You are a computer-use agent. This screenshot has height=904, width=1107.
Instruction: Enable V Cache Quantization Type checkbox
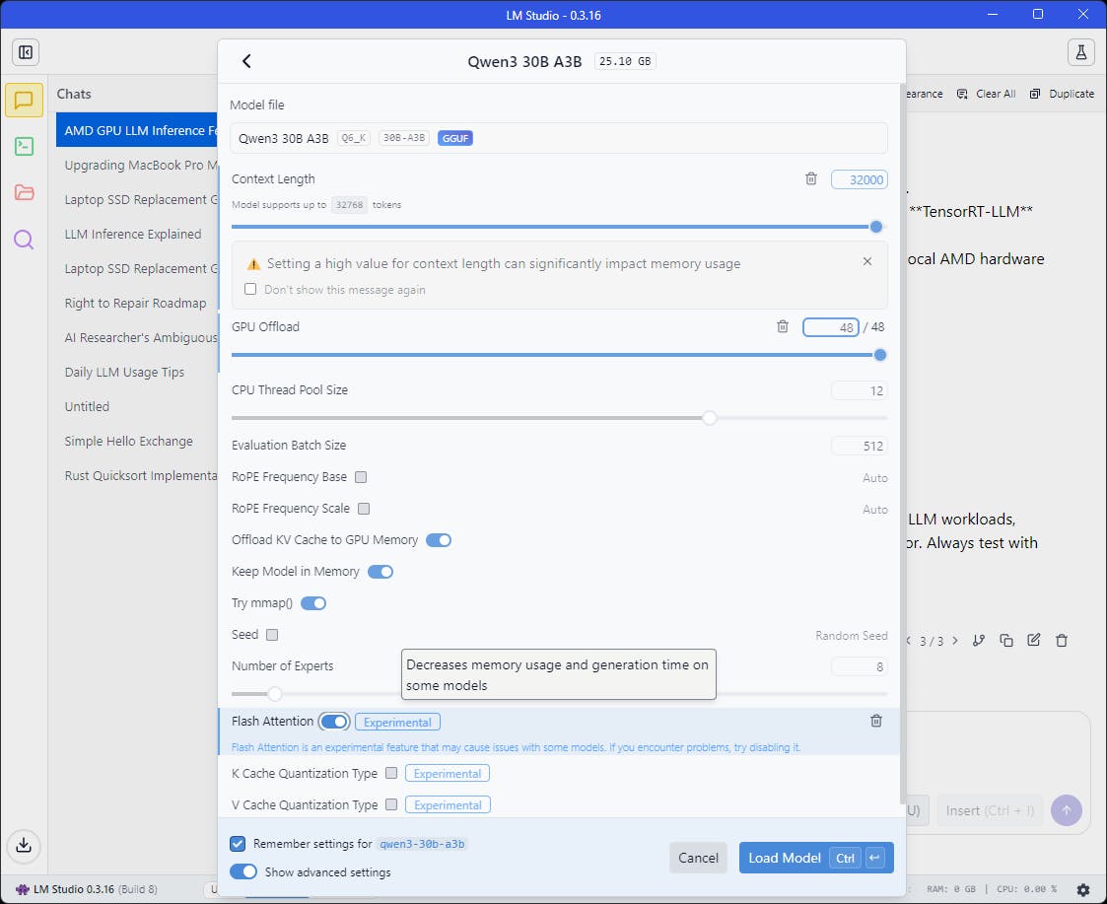pyautogui.click(x=391, y=804)
